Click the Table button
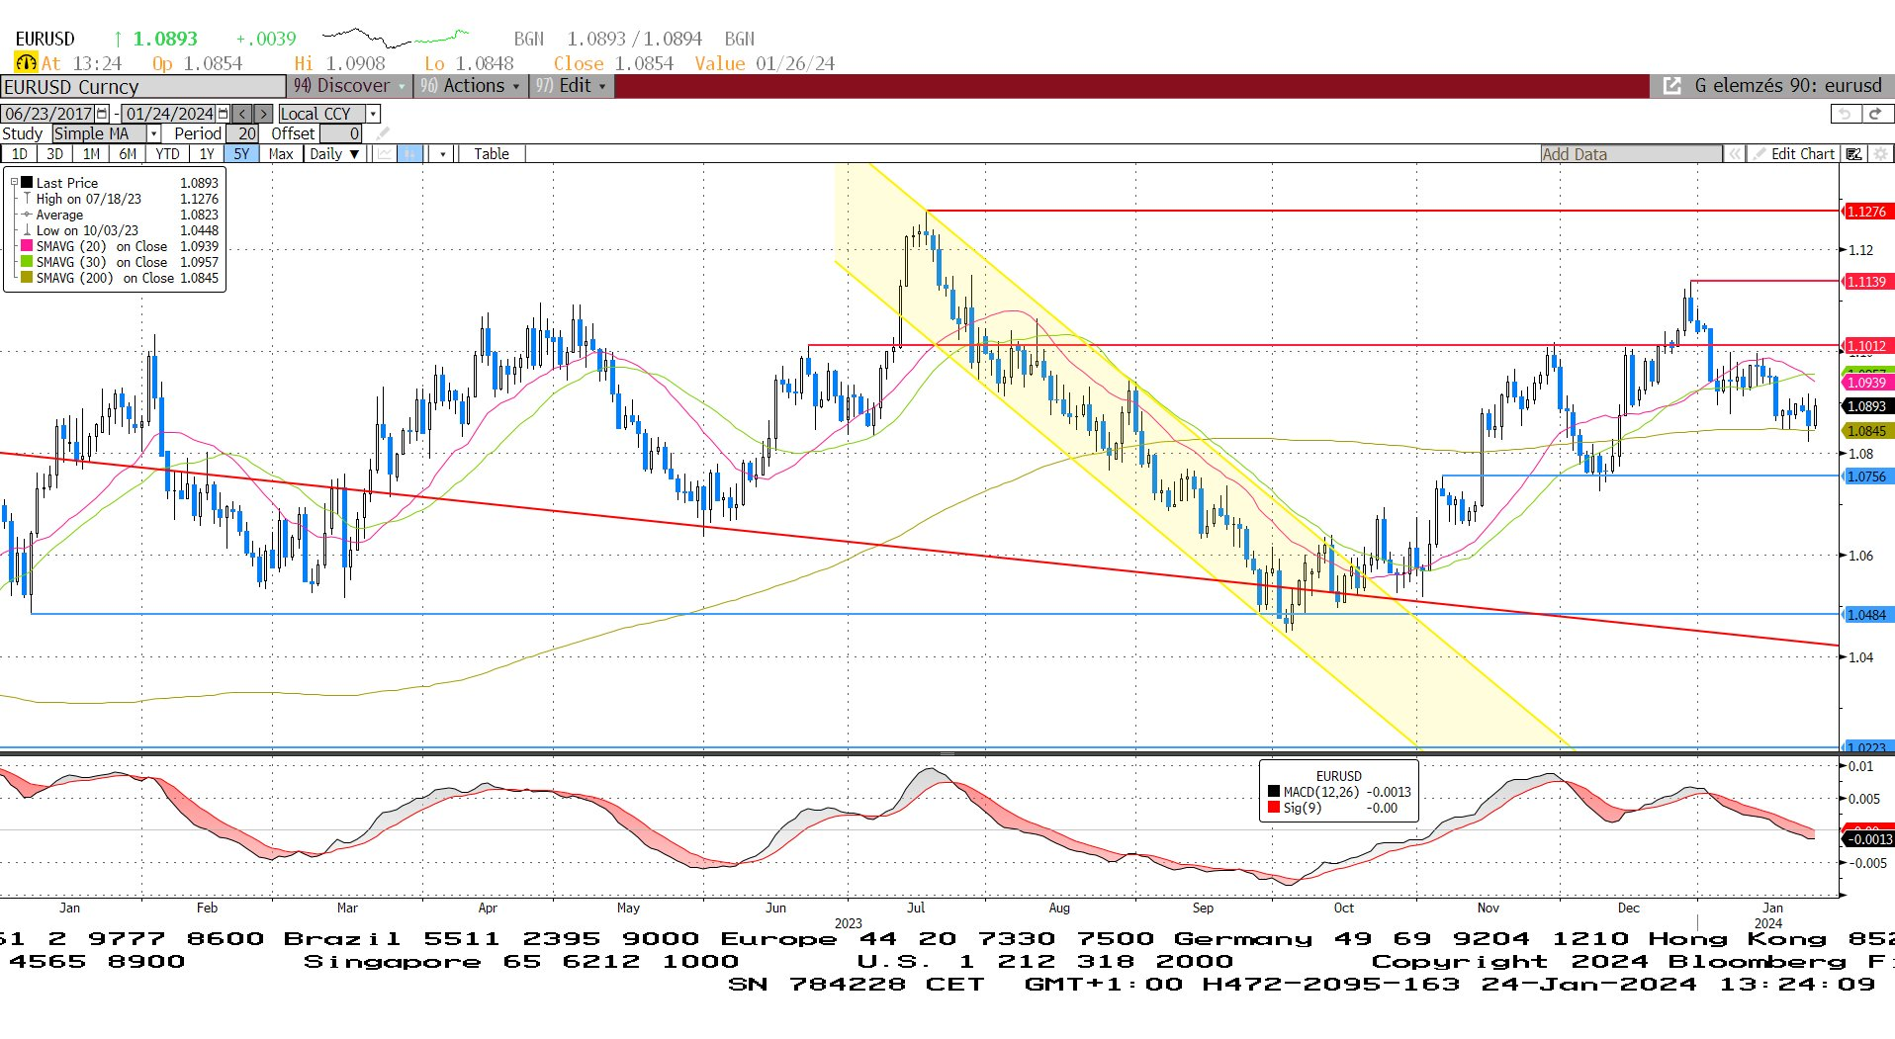 click(491, 154)
